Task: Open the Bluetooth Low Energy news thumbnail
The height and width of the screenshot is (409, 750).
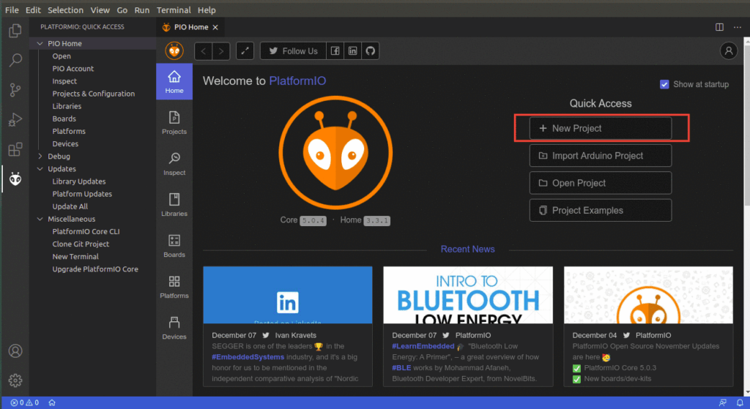Action: (x=468, y=295)
